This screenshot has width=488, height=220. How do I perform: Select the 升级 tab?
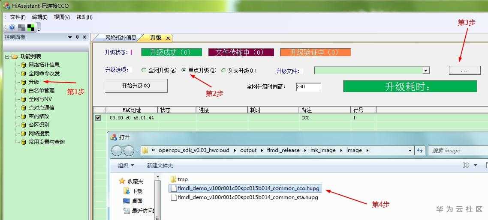pos(156,38)
